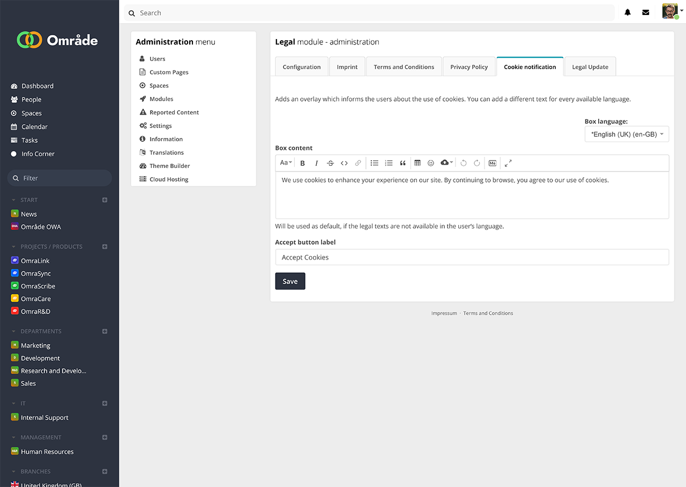This screenshot has width=686, height=487.
Task: Click the Accept button label field
Action: [x=472, y=257]
